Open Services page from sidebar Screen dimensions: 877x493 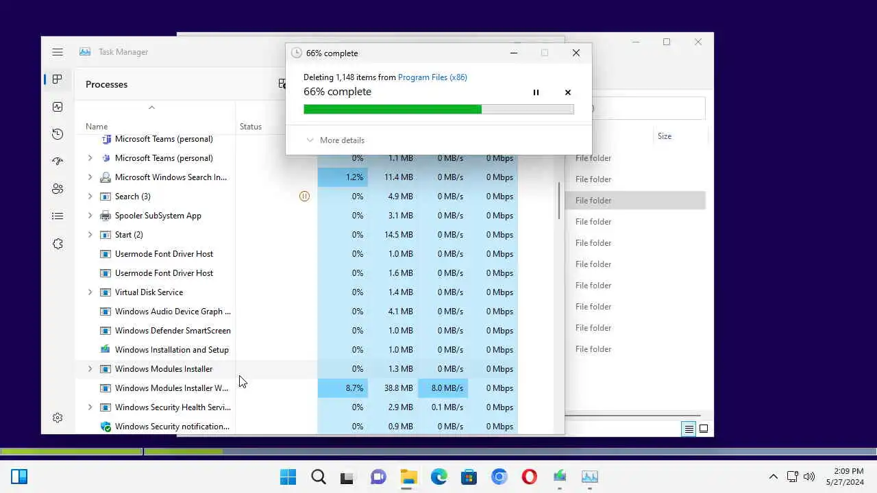(58, 244)
